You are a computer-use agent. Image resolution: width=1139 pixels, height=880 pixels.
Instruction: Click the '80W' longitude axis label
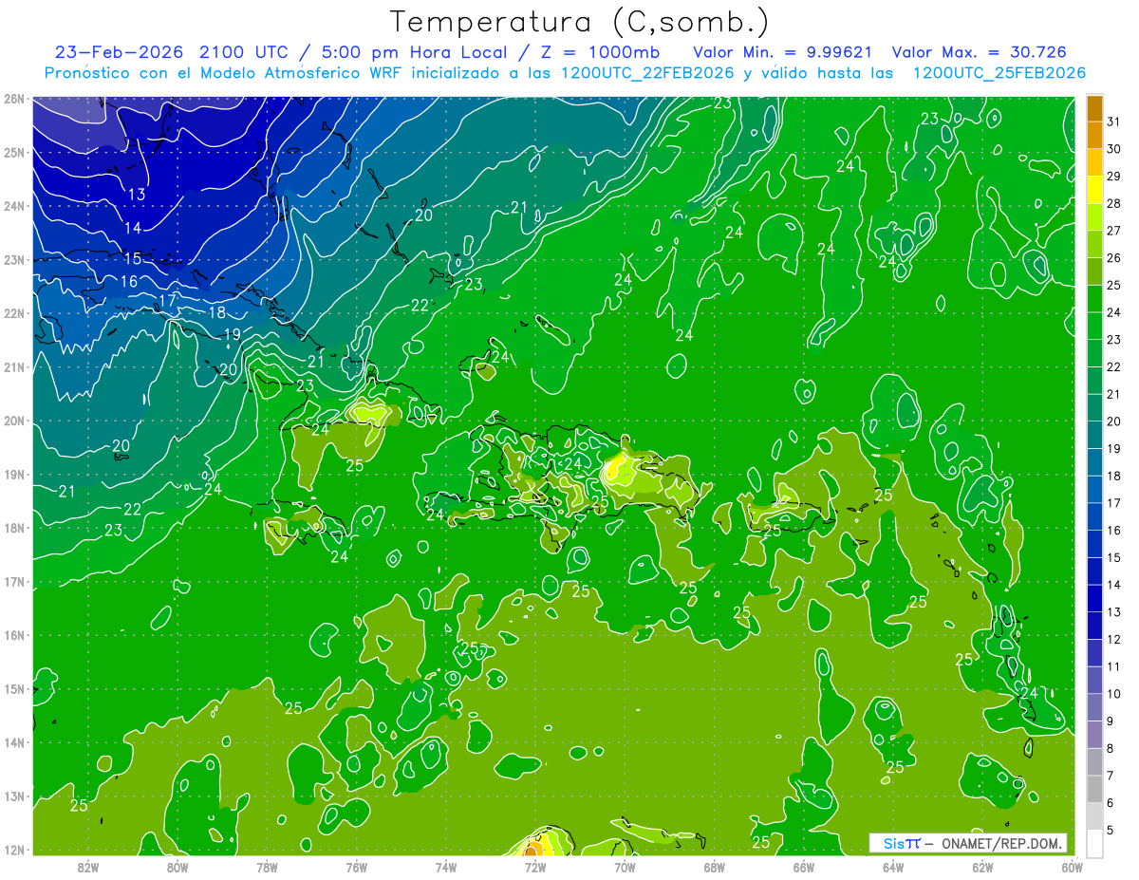pos(177,867)
